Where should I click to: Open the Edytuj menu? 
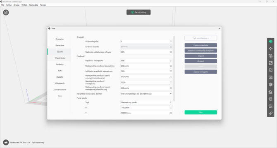point(9,5)
